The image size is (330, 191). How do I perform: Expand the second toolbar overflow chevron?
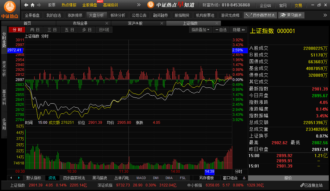tap(325, 15)
